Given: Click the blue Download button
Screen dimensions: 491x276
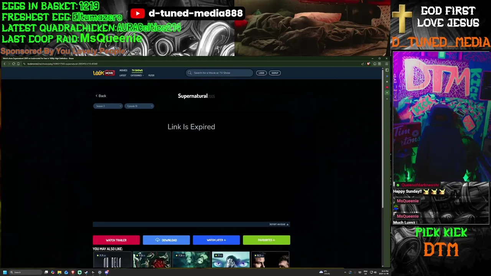Looking at the screenshot, I should click(x=166, y=240).
